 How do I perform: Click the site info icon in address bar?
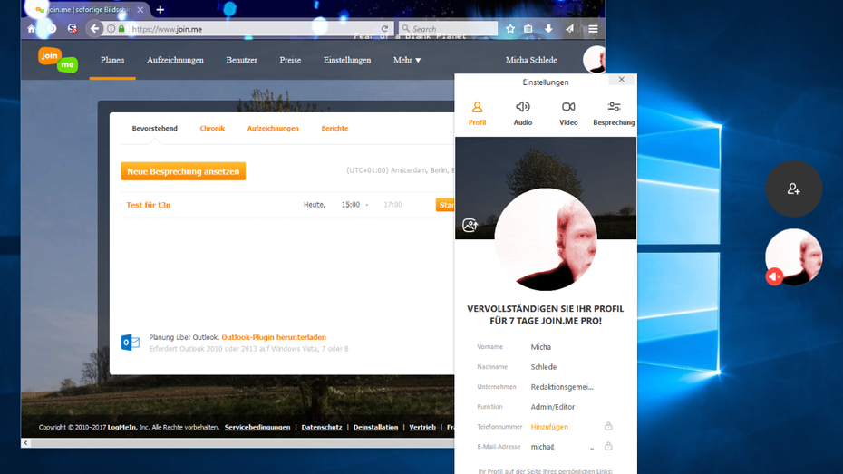point(111,28)
